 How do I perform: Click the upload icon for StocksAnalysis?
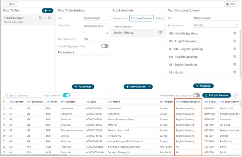tap(45, 18)
